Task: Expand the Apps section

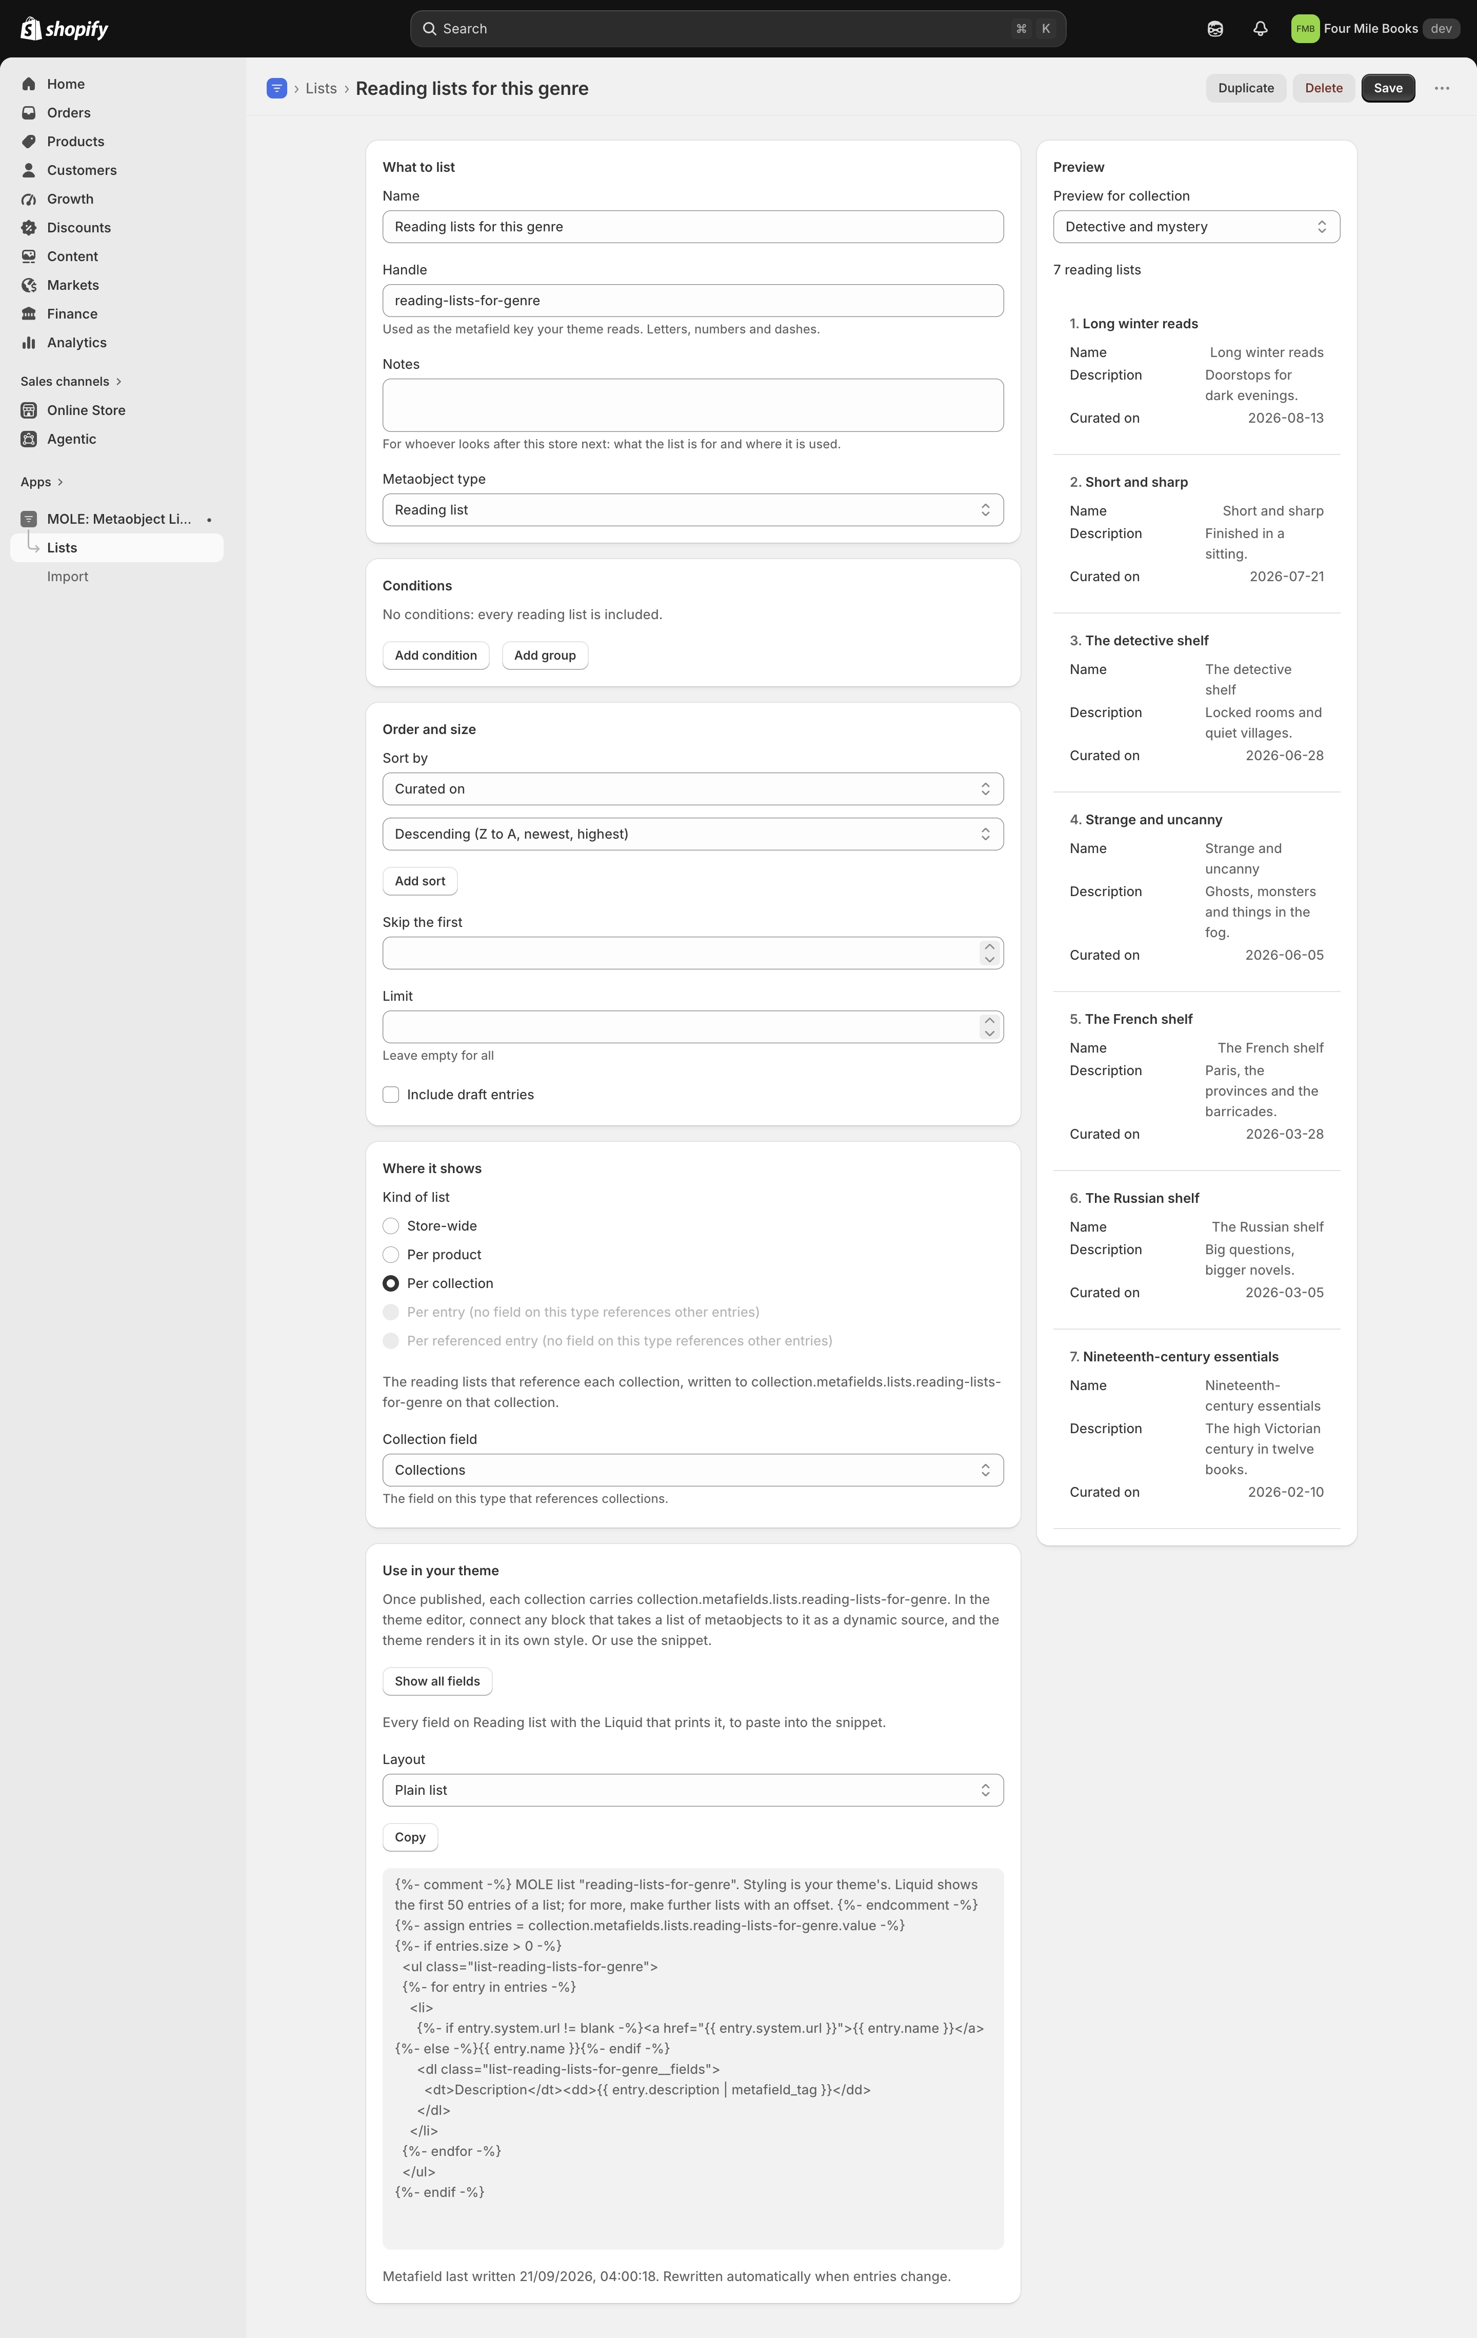Action: point(42,482)
